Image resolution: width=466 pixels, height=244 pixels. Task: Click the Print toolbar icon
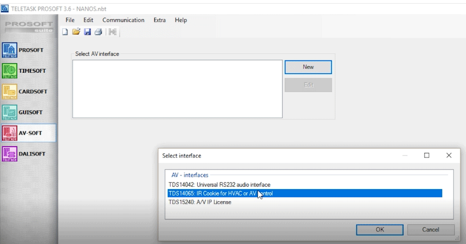[x=97, y=32]
